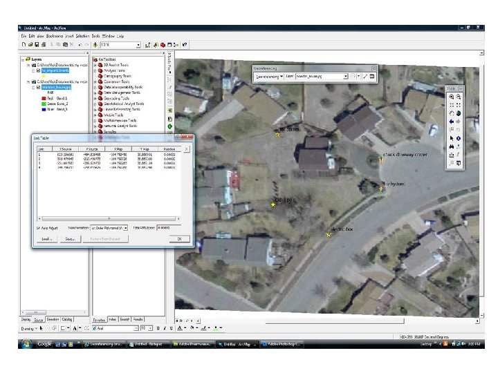Image resolution: width=498 pixels, height=373 pixels.
Task: Open the Find binoculars tool
Action: point(451,146)
